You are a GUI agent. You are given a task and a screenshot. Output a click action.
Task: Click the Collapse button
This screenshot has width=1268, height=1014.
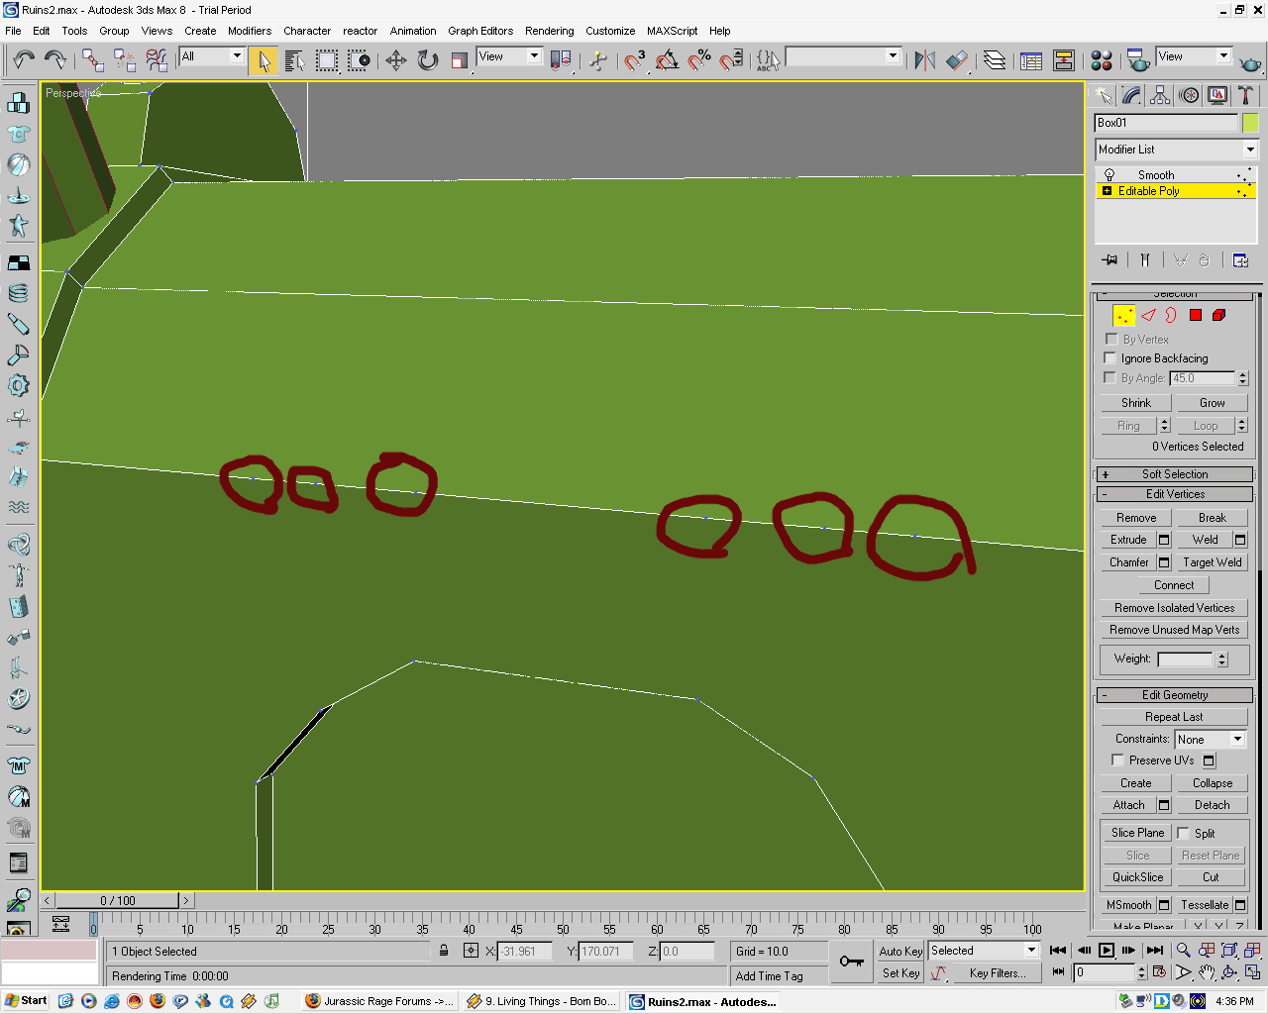point(1213,783)
